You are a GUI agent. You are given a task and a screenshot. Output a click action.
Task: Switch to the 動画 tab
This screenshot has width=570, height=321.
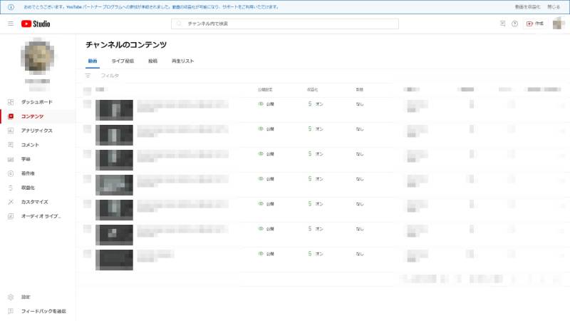click(93, 61)
